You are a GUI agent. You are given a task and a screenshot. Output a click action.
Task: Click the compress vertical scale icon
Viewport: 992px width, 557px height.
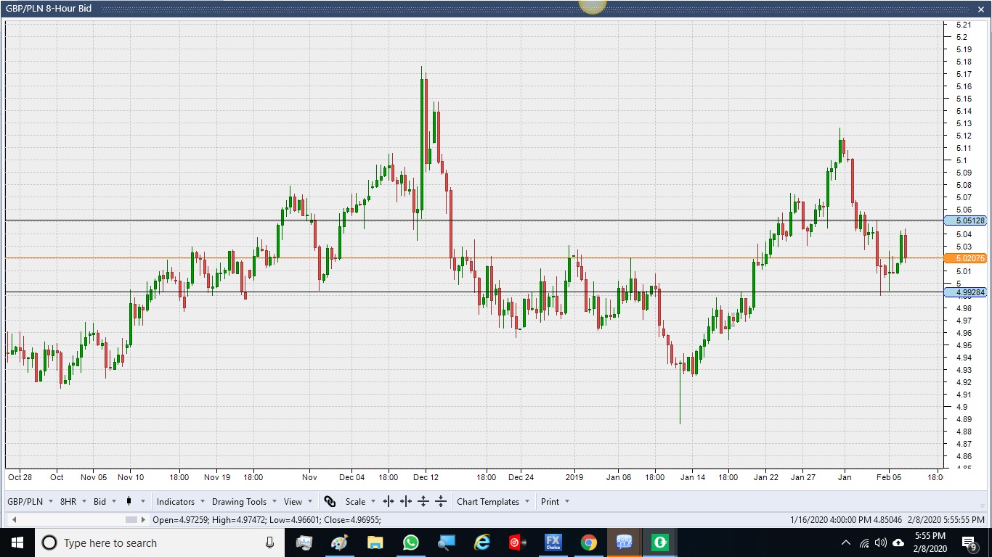[441, 501]
